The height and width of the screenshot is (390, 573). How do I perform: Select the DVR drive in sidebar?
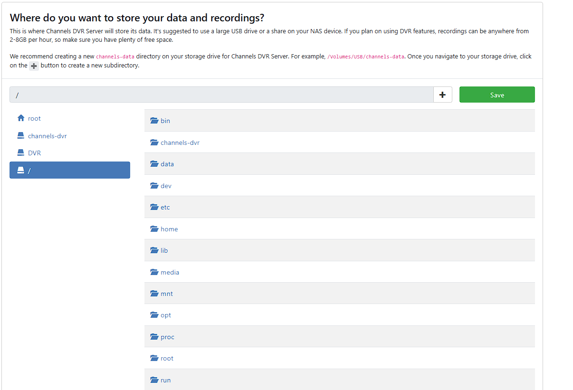point(34,153)
